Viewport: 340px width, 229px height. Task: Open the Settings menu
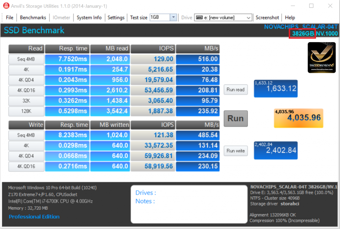(116, 18)
